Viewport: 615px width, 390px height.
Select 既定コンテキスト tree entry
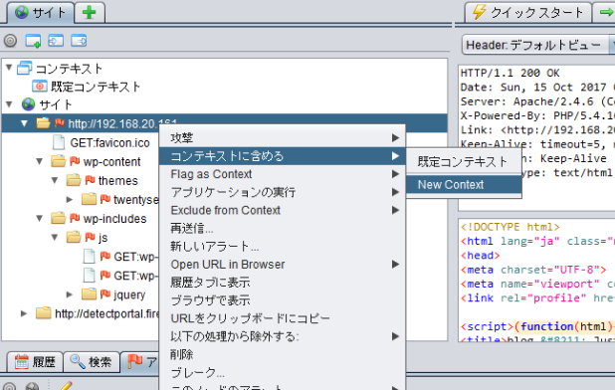(x=96, y=87)
